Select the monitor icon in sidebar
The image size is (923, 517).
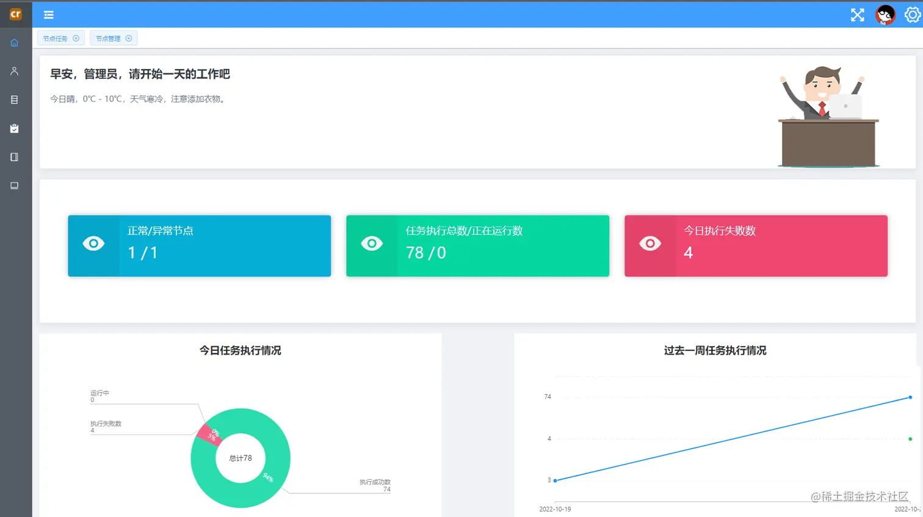[x=13, y=185]
